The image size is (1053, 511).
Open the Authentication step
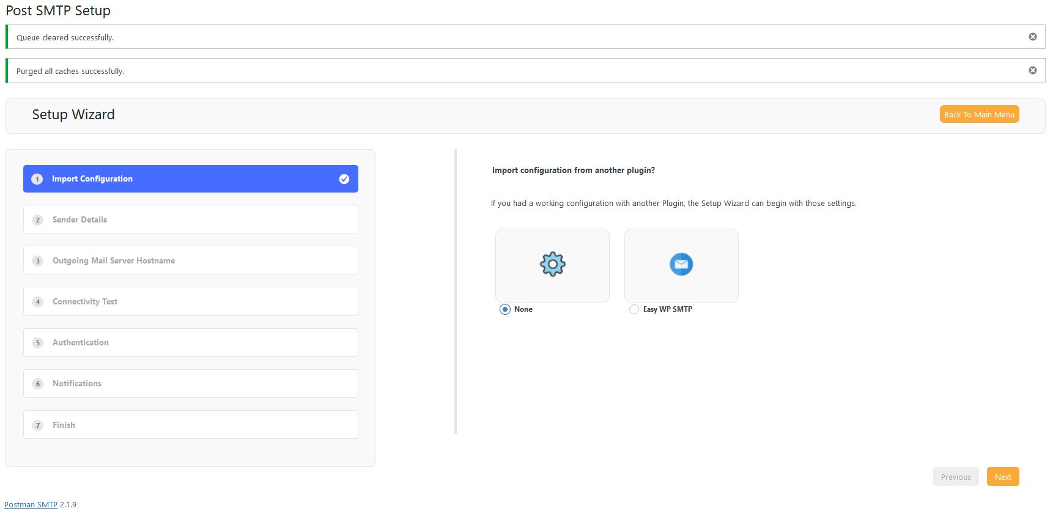point(191,342)
